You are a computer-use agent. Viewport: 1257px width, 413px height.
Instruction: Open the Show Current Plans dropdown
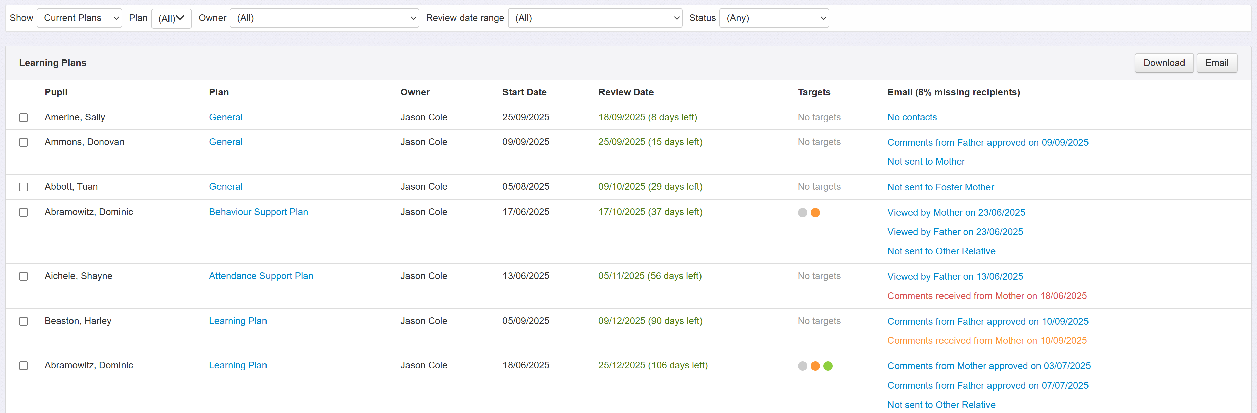coord(80,18)
